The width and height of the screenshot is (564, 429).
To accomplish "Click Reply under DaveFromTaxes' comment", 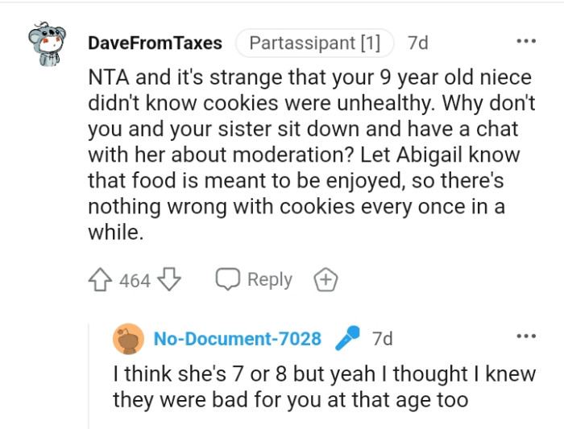I will click(x=269, y=279).
